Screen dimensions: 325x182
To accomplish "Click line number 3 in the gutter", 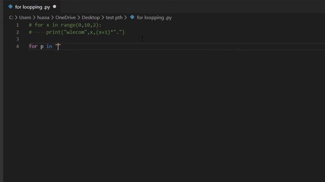I will coord(18,39).
